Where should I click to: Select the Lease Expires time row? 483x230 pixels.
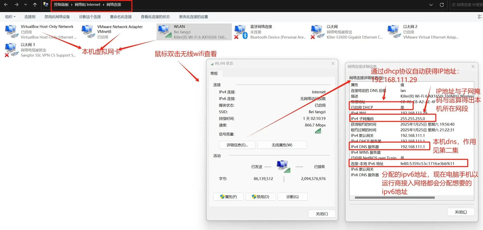point(412,130)
